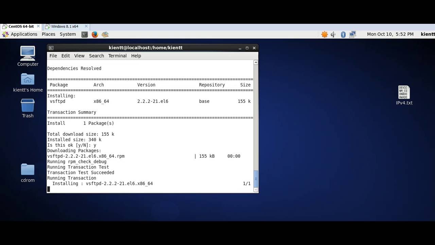Click 'Transaction Test Succeeded' line
The width and height of the screenshot is (435, 245).
click(x=81, y=173)
